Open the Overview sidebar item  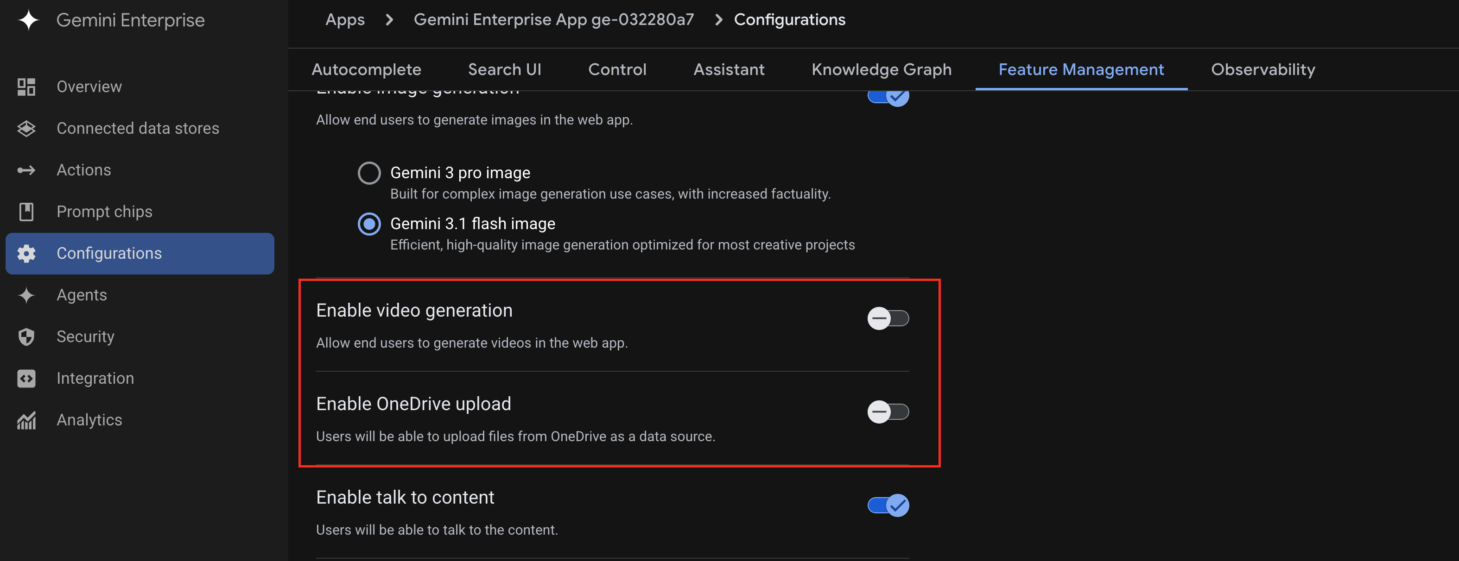pyautogui.click(x=140, y=87)
